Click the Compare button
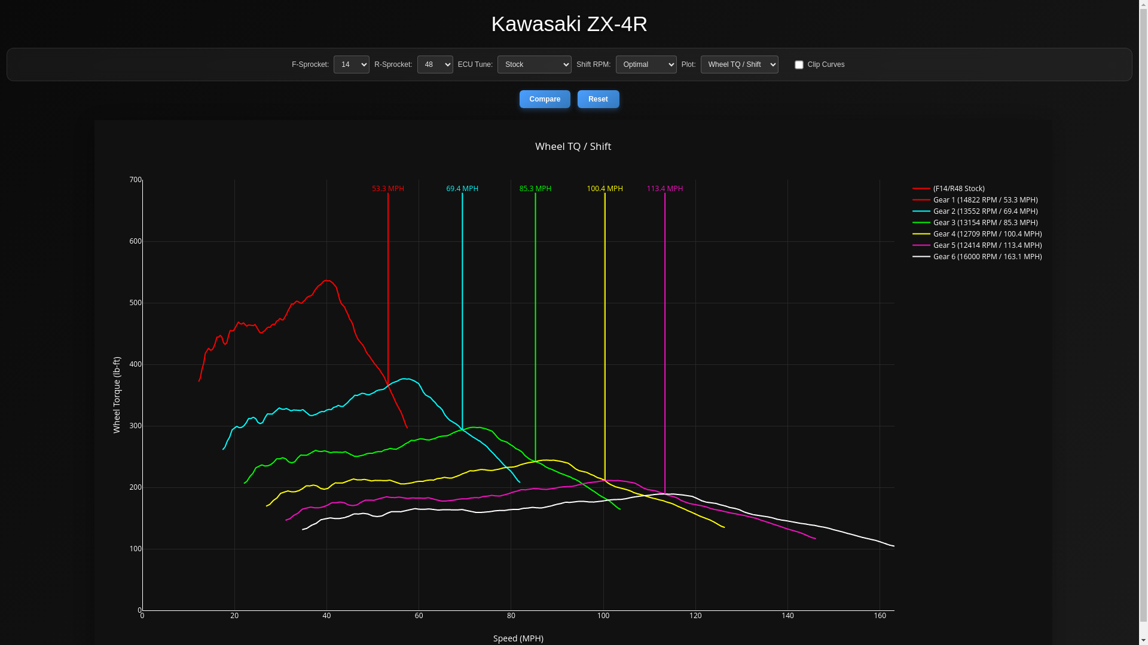Screen dimensions: 1148x645 pos(545,99)
